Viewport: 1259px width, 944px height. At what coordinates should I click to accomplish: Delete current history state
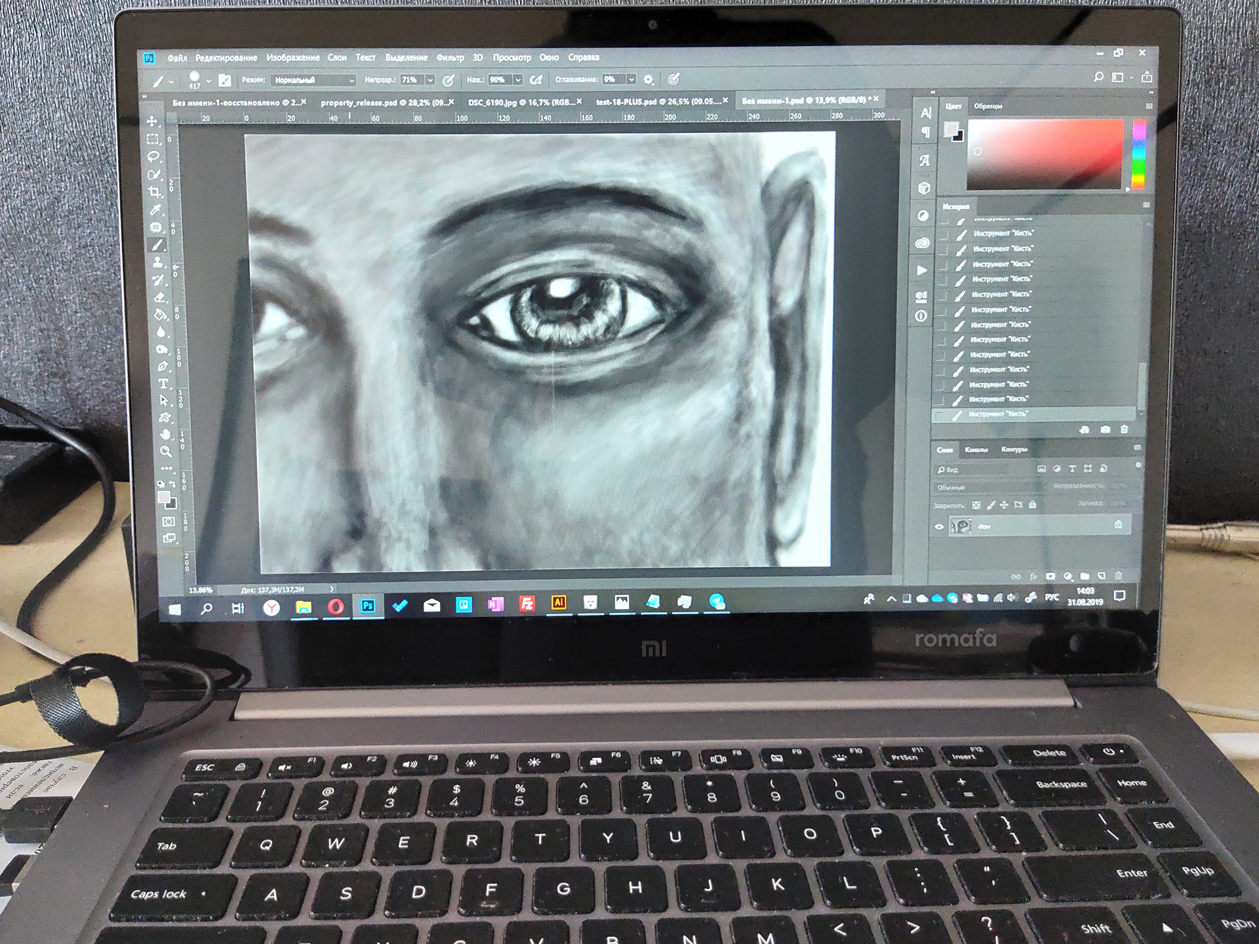tap(1124, 429)
